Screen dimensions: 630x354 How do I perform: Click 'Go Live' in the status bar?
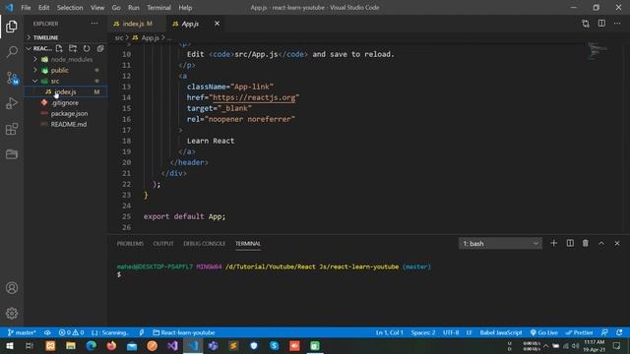point(544,332)
